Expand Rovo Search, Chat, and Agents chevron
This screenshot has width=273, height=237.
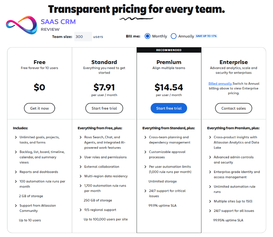tap(81, 137)
